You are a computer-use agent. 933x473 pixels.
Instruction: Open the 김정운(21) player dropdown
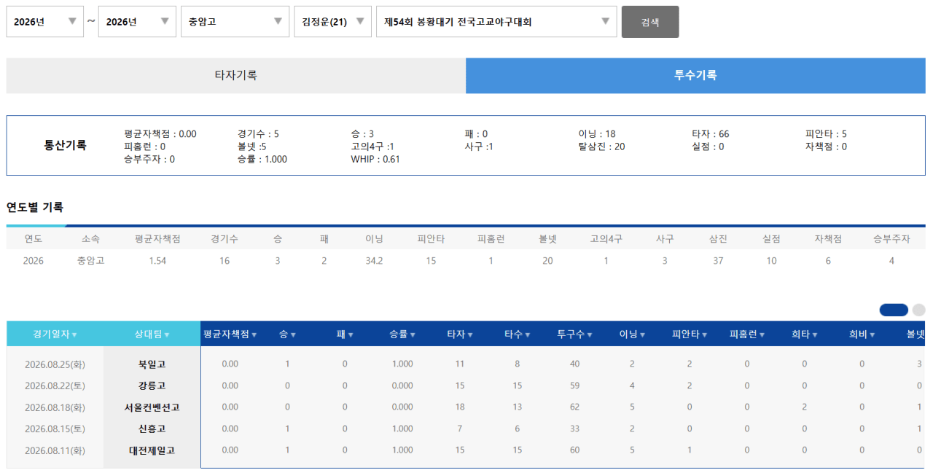tap(333, 22)
